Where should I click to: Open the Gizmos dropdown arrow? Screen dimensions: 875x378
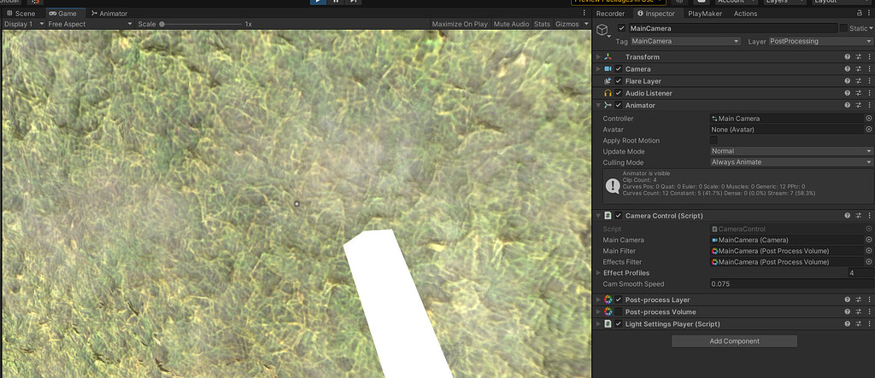[586, 24]
